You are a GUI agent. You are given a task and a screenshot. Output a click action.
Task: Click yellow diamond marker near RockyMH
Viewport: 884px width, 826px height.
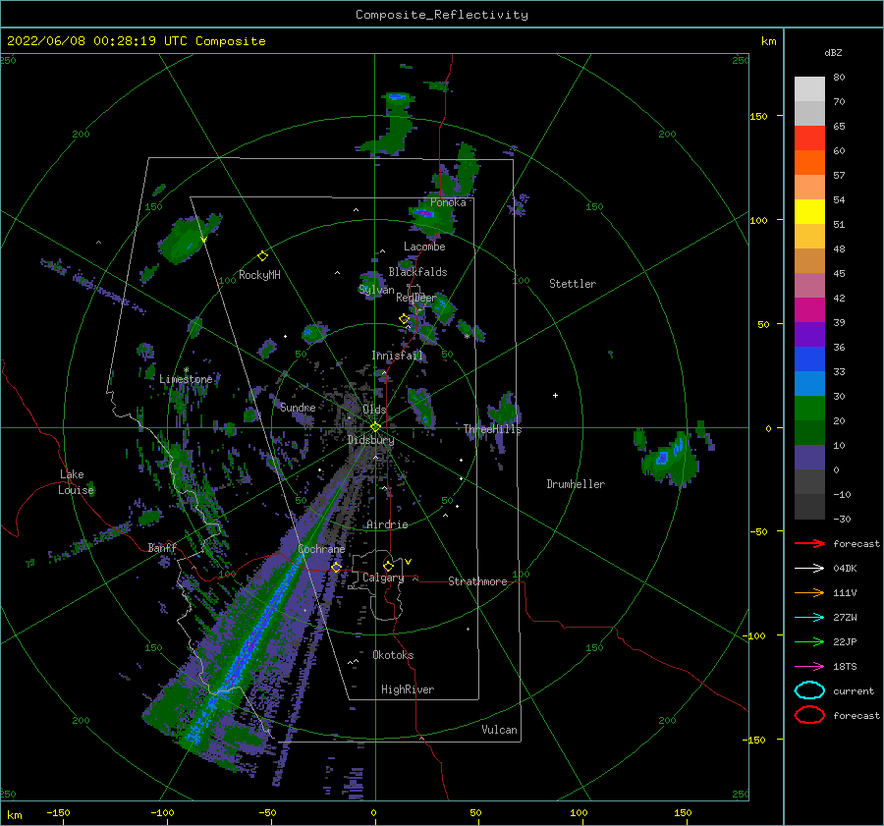(262, 256)
